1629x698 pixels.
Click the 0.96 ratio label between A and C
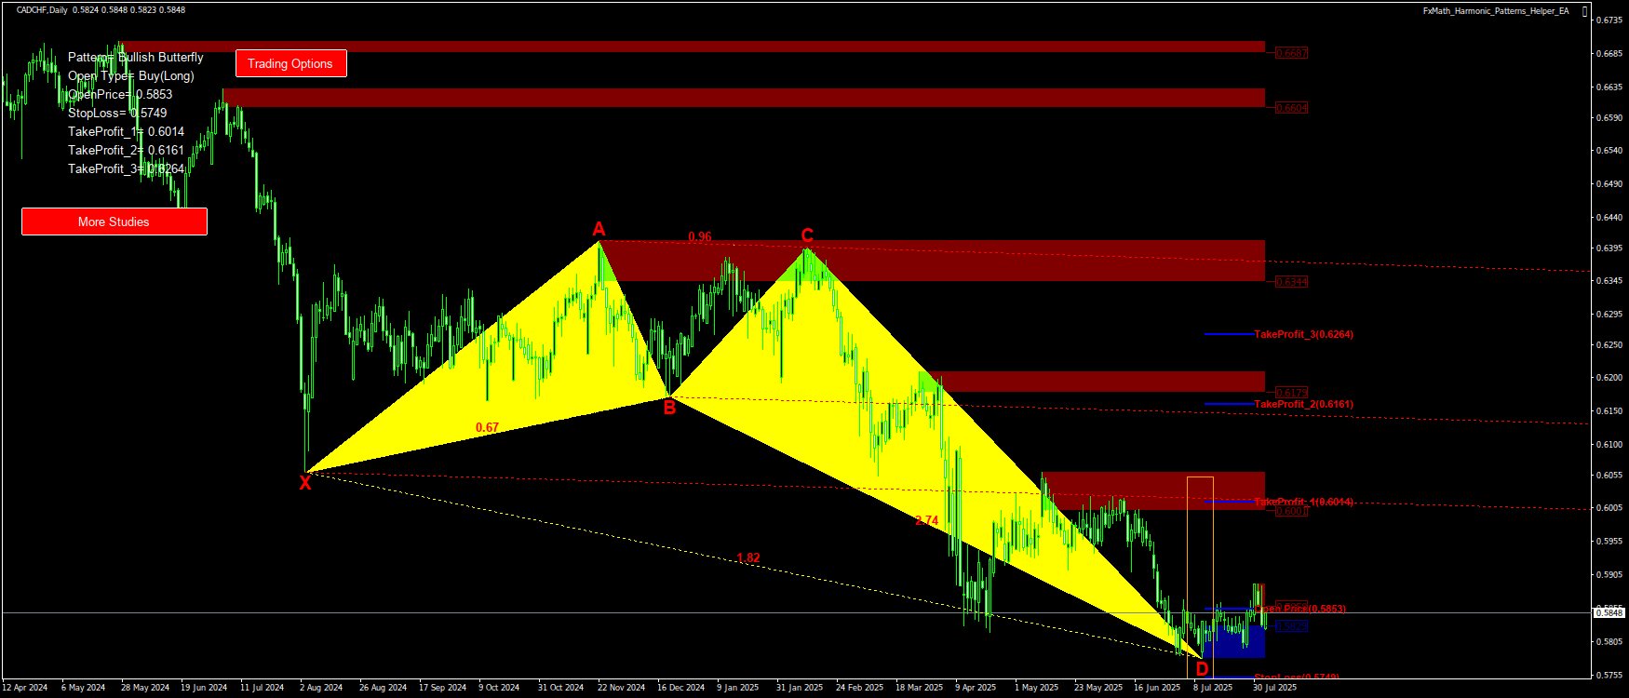(700, 236)
